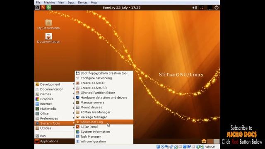Viewport: 265px width, 149px height.
Task: Switch to the grey second workspace in the pager
Action: click(x=216, y=141)
